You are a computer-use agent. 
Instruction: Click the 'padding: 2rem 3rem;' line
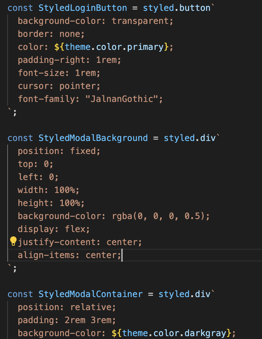coord(67,320)
